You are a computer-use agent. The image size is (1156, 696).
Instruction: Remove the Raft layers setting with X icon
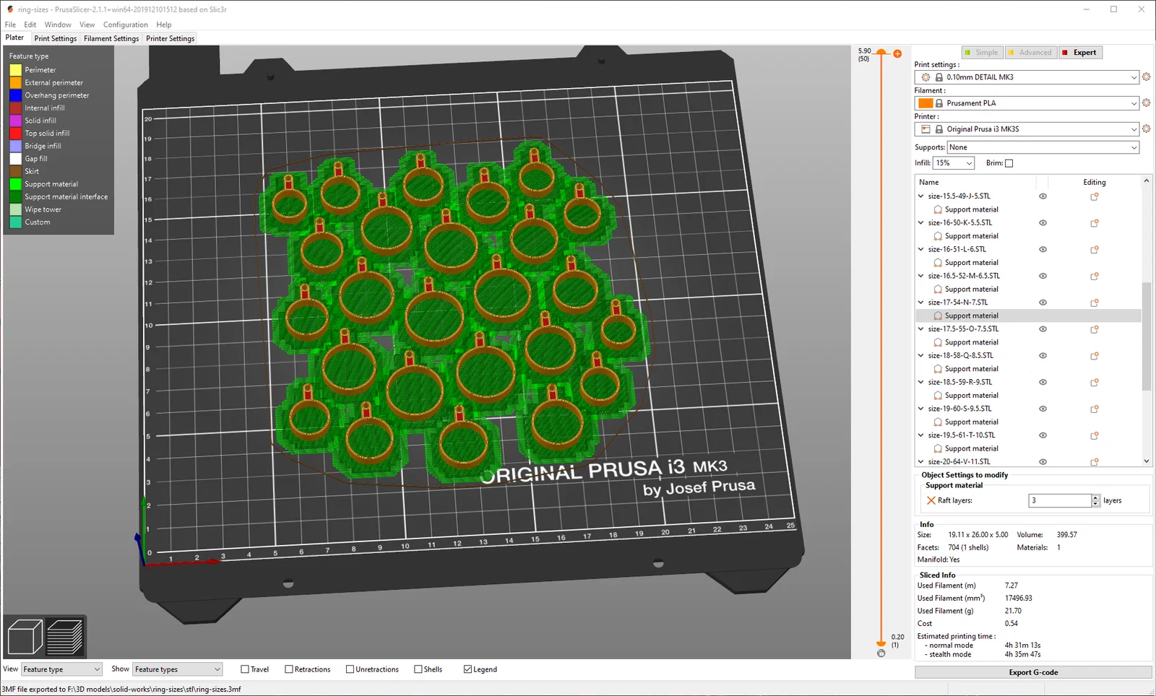coord(931,500)
